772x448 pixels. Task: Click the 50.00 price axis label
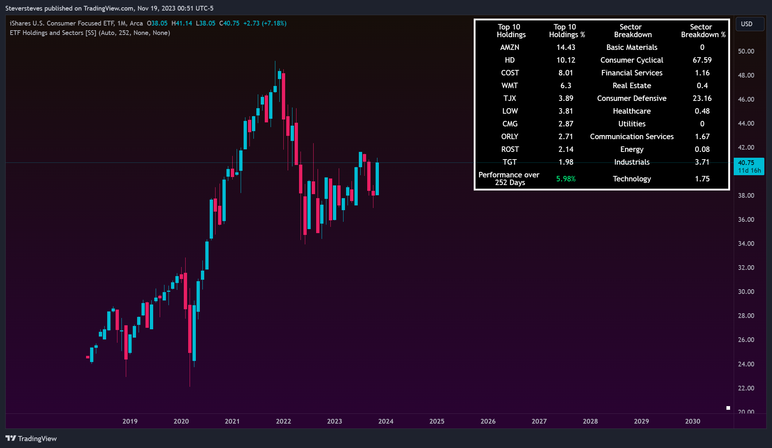point(746,51)
